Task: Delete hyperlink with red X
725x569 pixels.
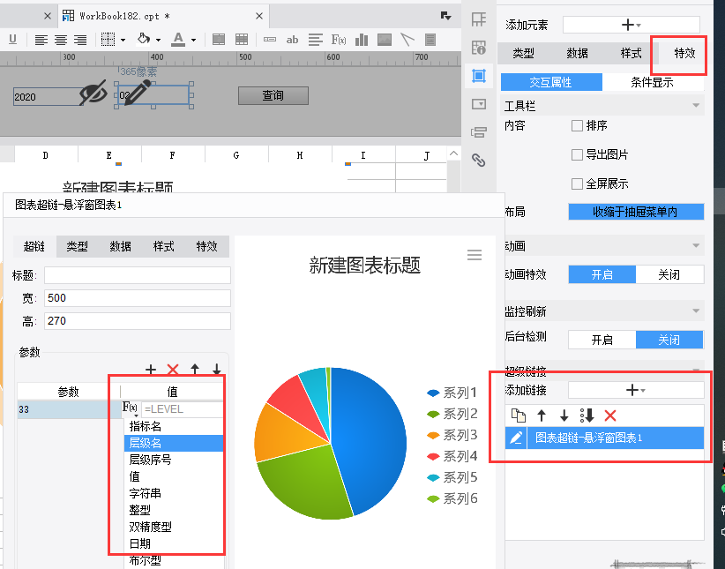Action: pos(610,416)
